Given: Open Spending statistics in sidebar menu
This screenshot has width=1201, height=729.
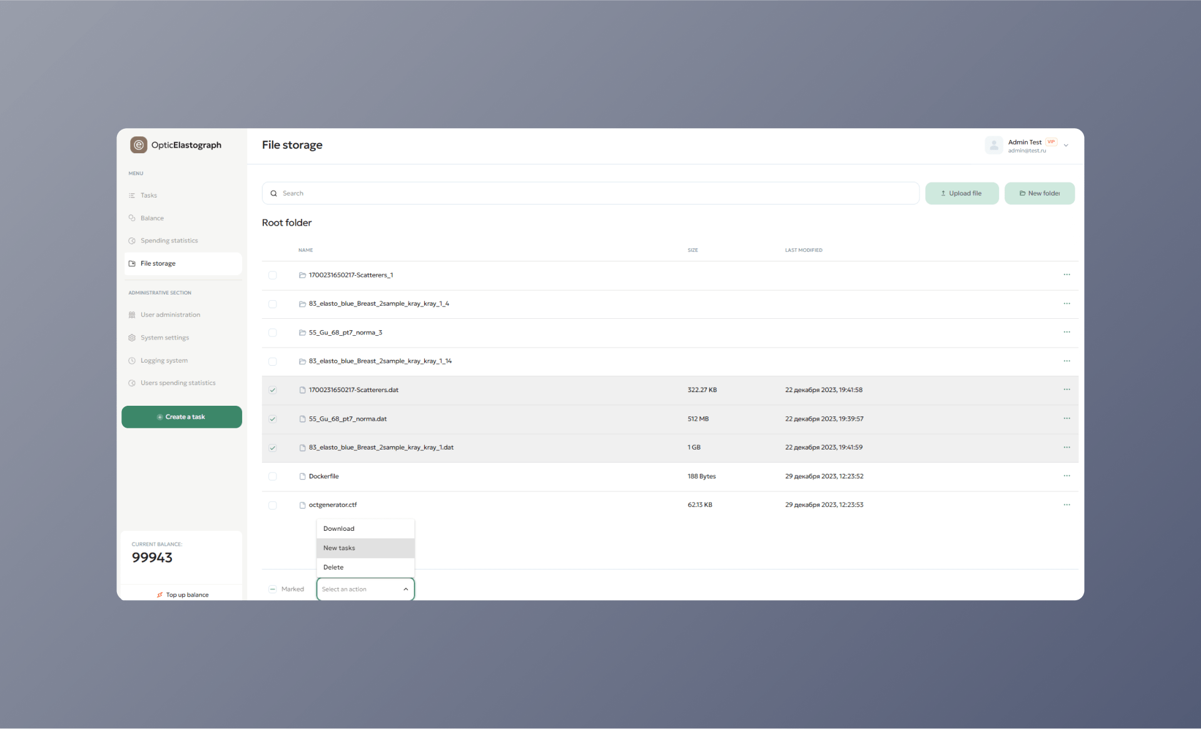Looking at the screenshot, I should tap(169, 241).
